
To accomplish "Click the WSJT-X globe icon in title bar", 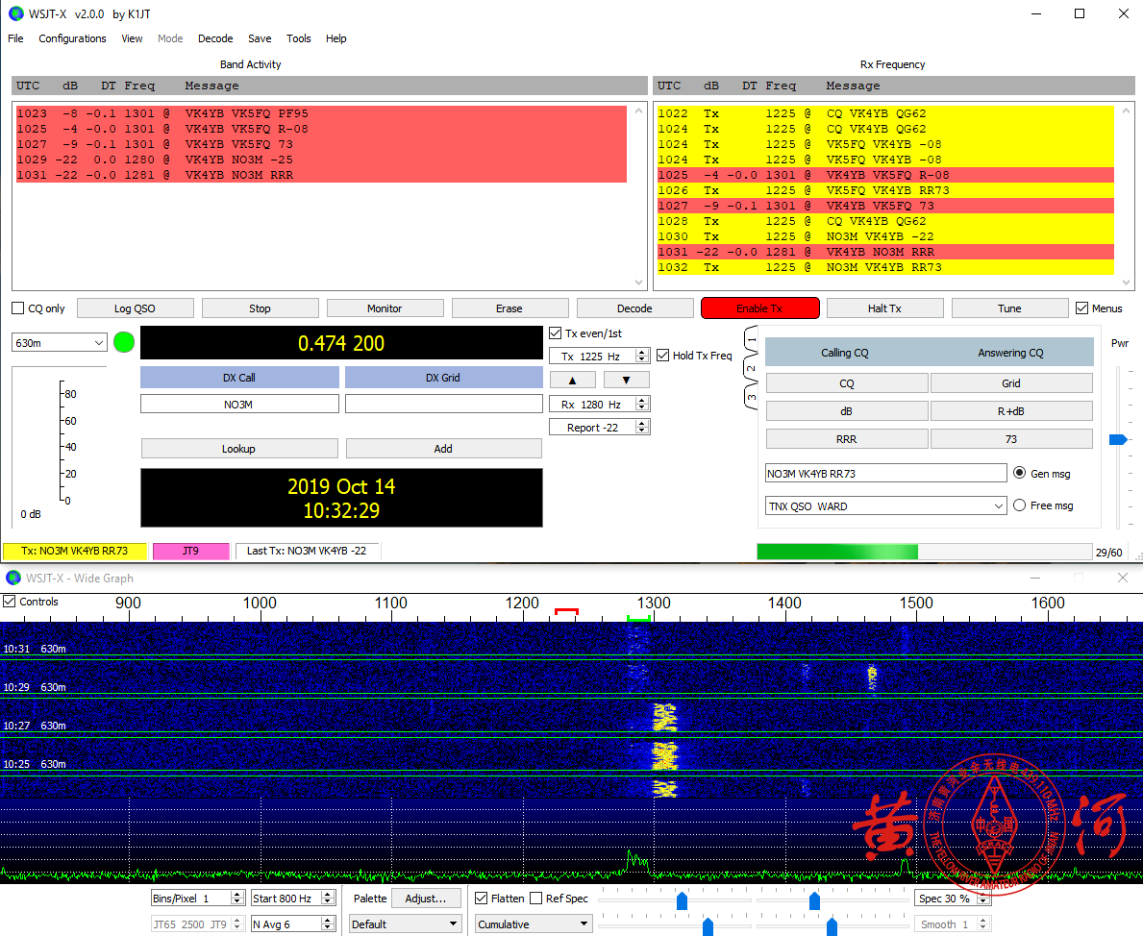I will point(13,13).
